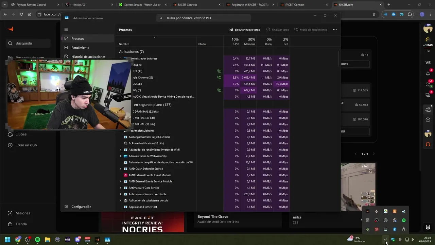Expand Aplicación de subsistema de cola row
Viewport: 435px width, 245px height.
click(120, 200)
